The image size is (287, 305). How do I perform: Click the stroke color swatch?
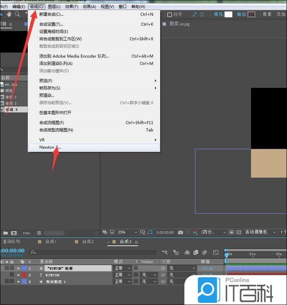[251, 14]
